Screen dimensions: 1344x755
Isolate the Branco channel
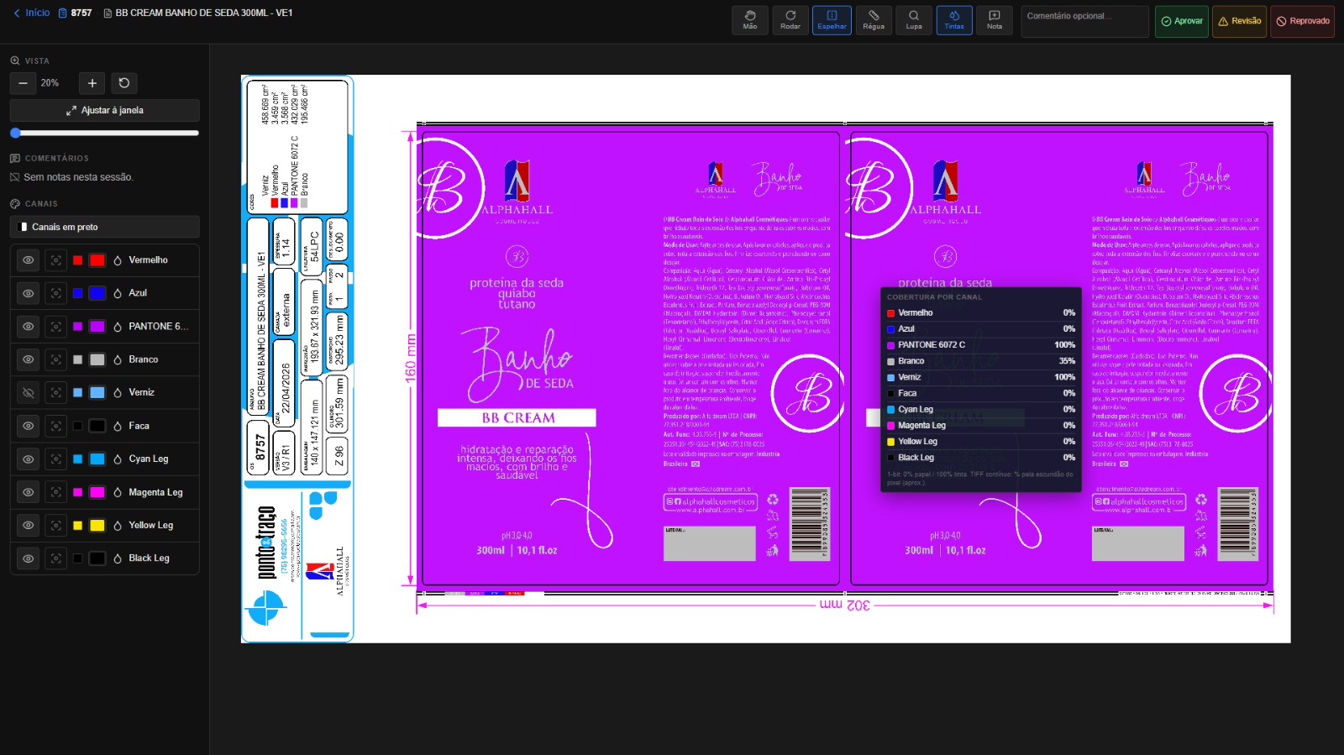[55, 359]
